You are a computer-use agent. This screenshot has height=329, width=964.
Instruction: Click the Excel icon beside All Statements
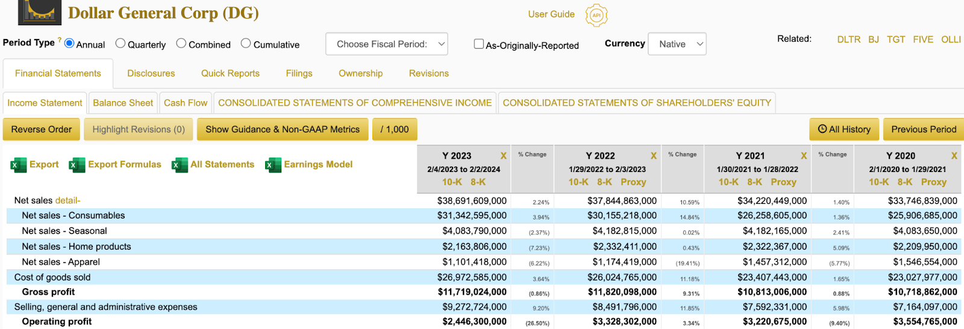(180, 165)
